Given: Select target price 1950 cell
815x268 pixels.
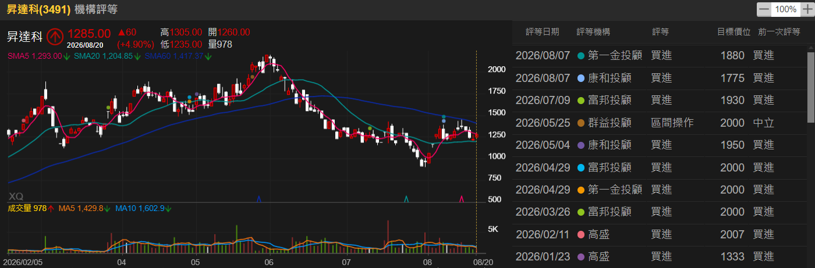Looking at the screenshot, I should [732, 145].
